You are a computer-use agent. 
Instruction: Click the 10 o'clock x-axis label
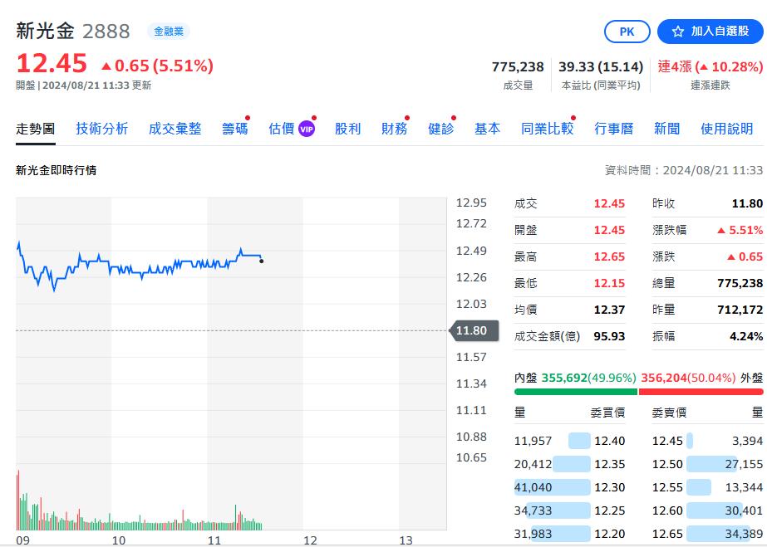119,540
